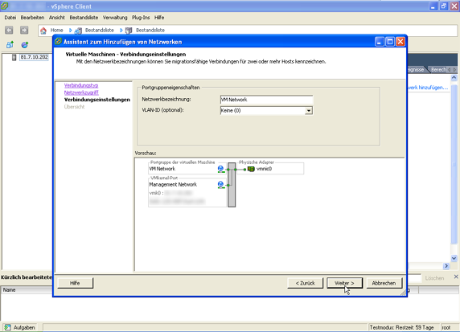Click Verbindungseinstellungen current step label
460x332 pixels.
click(x=97, y=100)
